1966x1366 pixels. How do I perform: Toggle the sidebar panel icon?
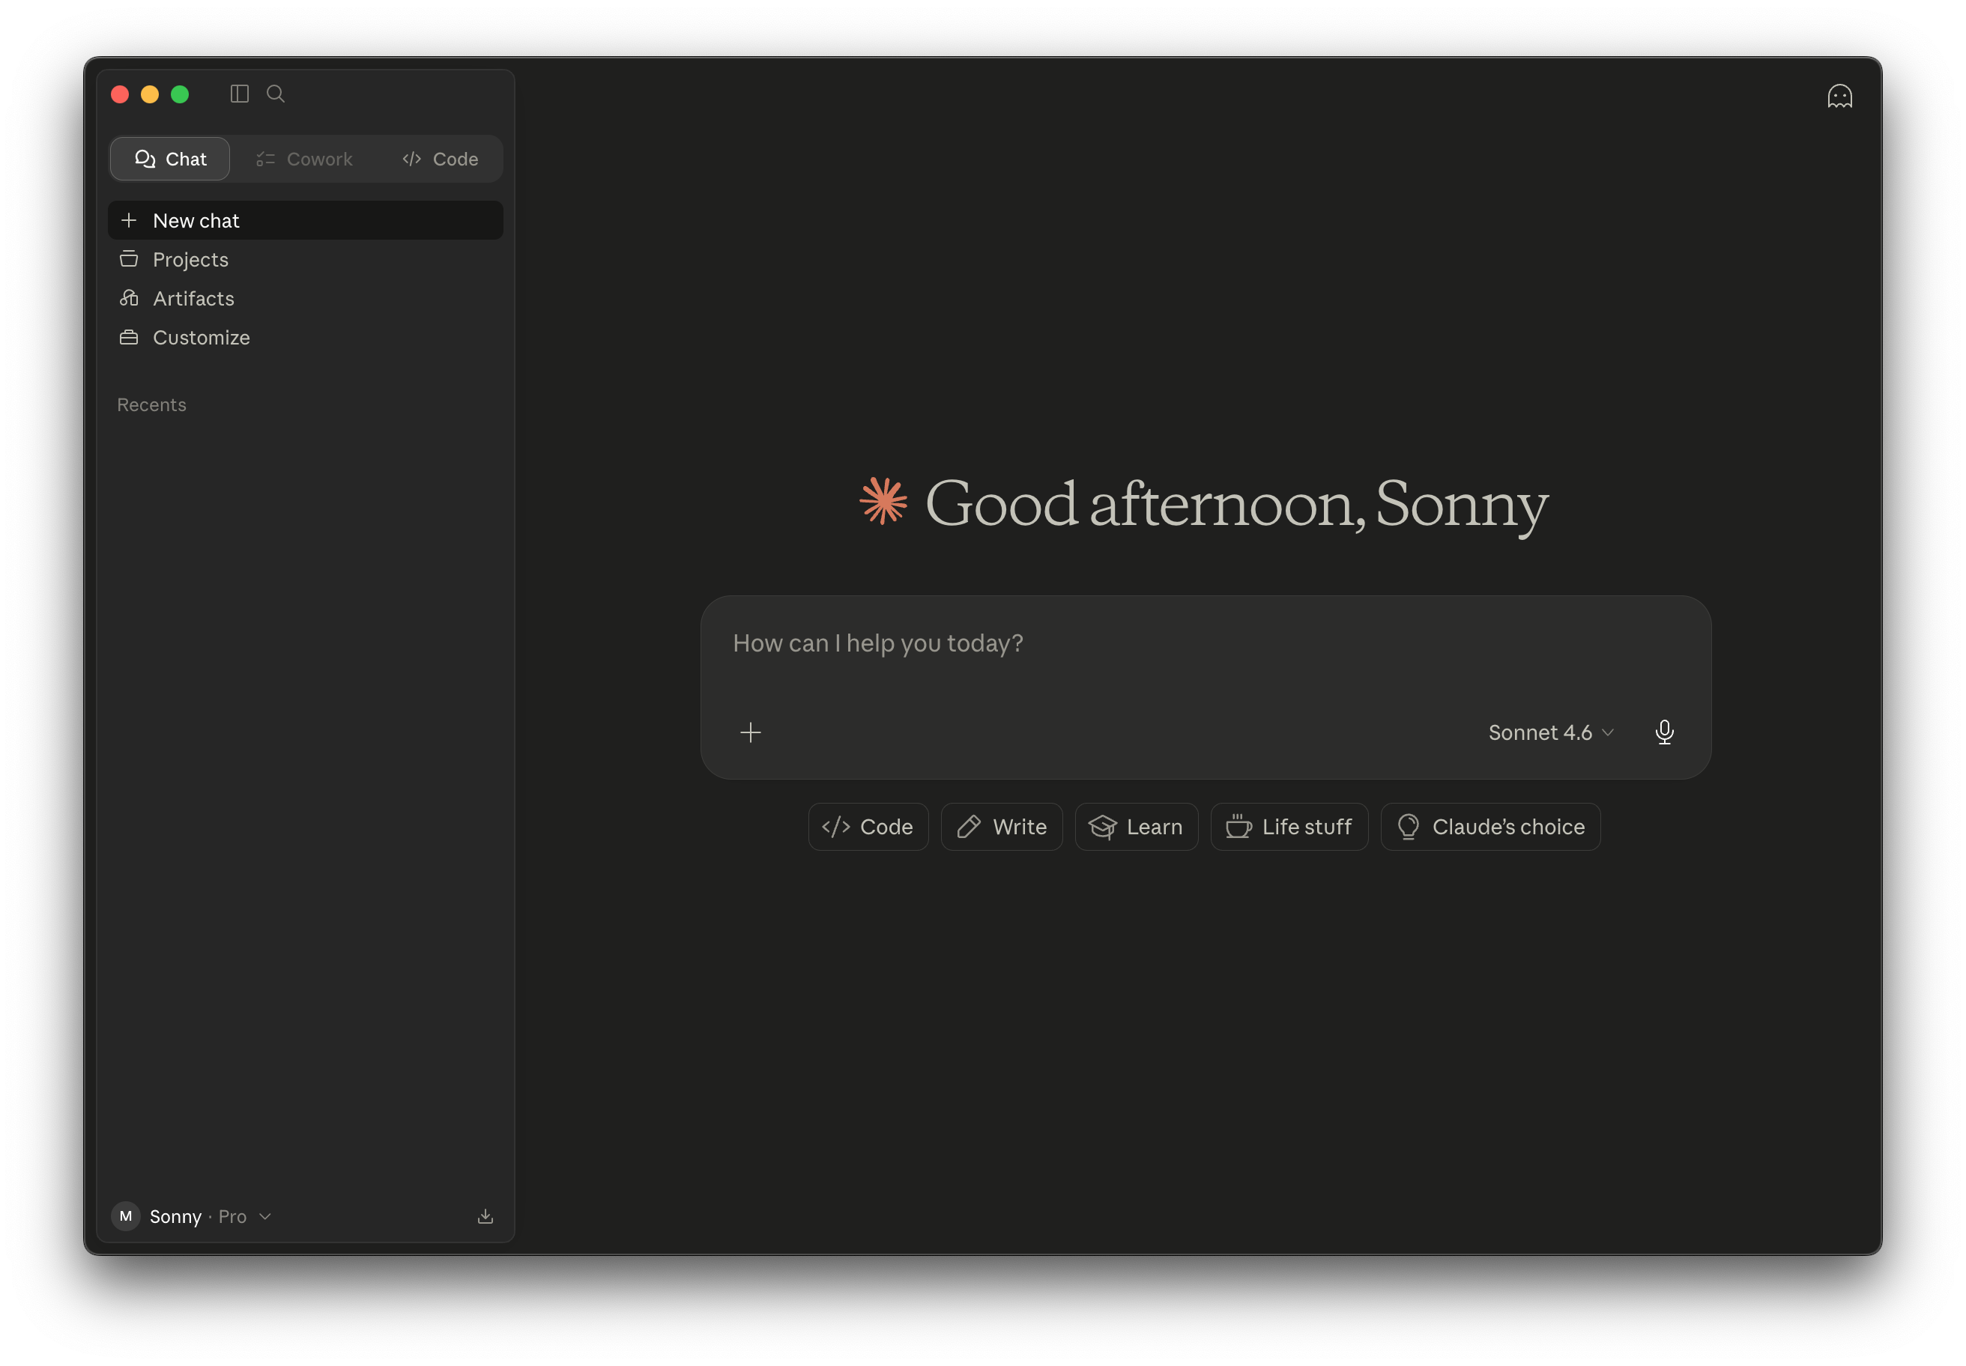click(x=240, y=94)
